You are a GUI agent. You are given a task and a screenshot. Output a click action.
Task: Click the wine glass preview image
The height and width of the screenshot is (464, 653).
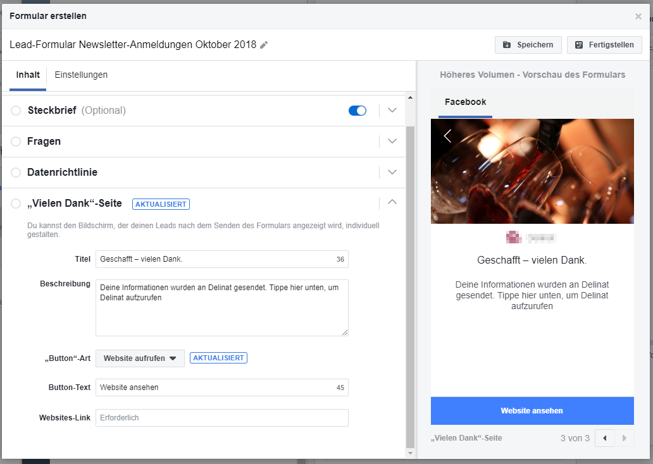(532, 171)
